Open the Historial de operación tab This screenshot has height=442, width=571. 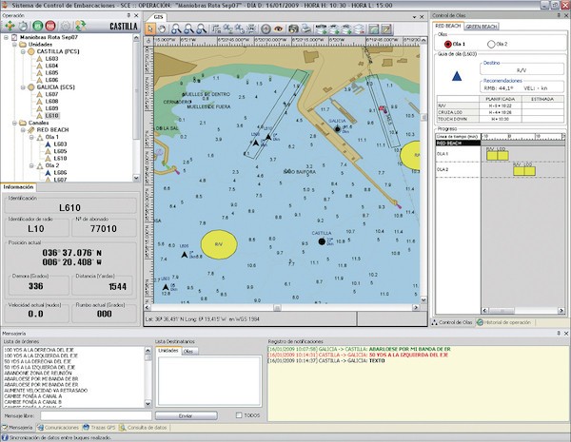coord(503,322)
